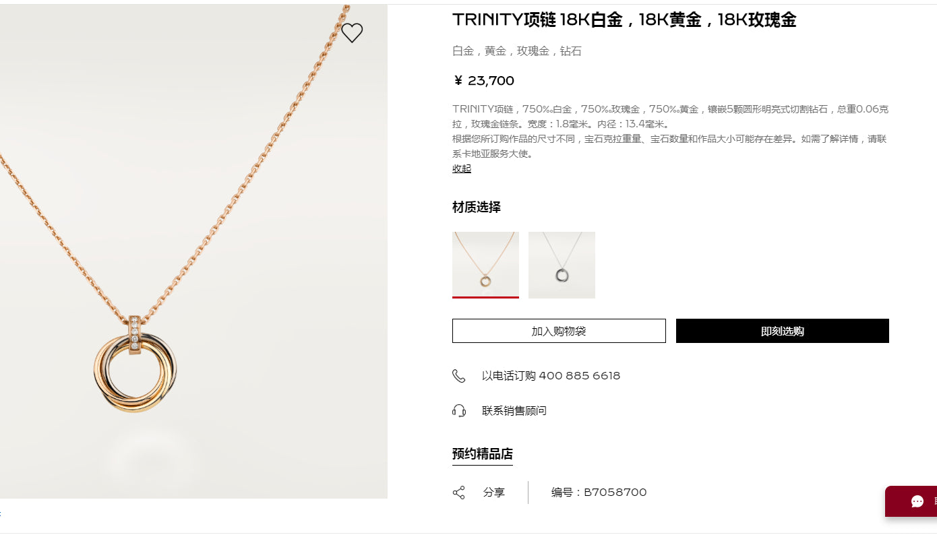Viewport: 937px width, 535px height.
Task: Collapse description with 收起 link
Action: pyautogui.click(x=462, y=168)
